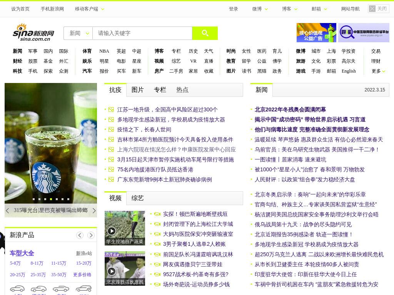Click image icon beside 疫情之下，长春人世间

[x=111, y=130]
